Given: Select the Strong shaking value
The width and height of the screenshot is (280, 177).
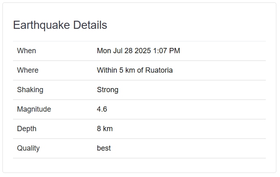Looking at the screenshot, I should [x=108, y=90].
